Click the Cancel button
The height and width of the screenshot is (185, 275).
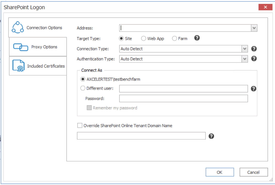click(254, 172)
